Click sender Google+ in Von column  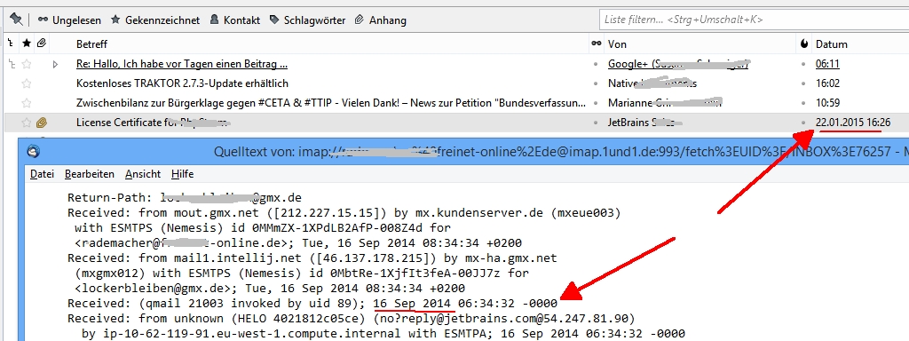[678, 64]
